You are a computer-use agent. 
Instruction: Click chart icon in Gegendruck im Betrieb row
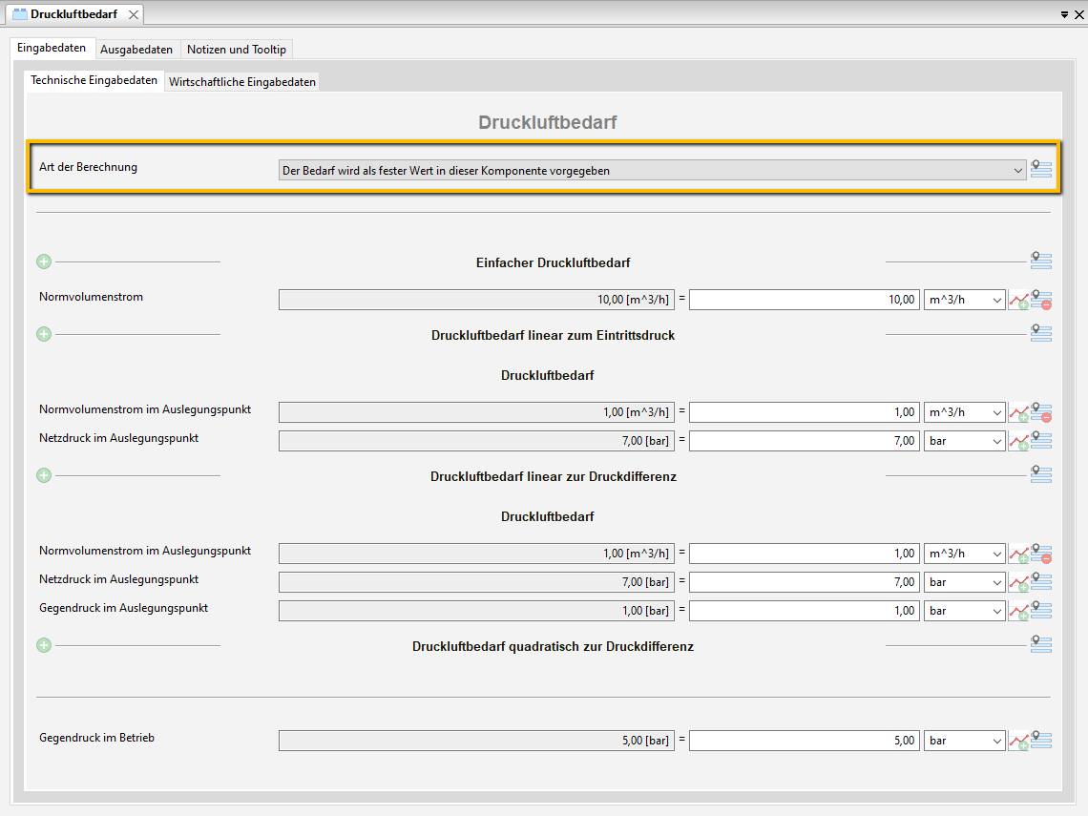tap(1018, 741)
